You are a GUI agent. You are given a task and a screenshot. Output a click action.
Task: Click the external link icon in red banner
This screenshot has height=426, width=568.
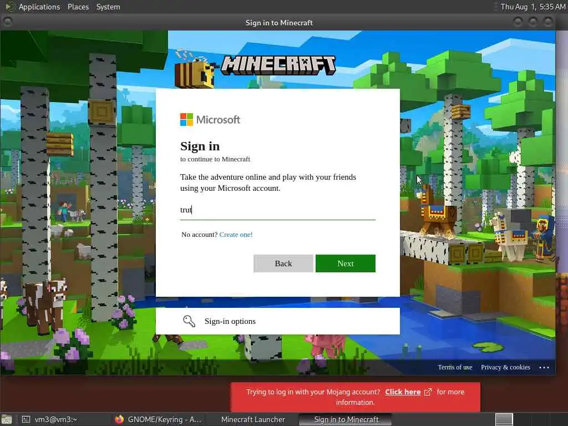click(x=428, y=392)
